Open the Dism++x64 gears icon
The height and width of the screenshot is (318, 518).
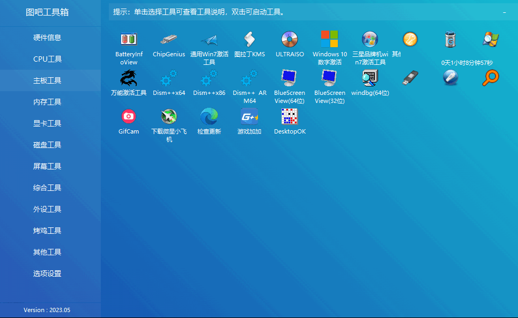[169, 78]
